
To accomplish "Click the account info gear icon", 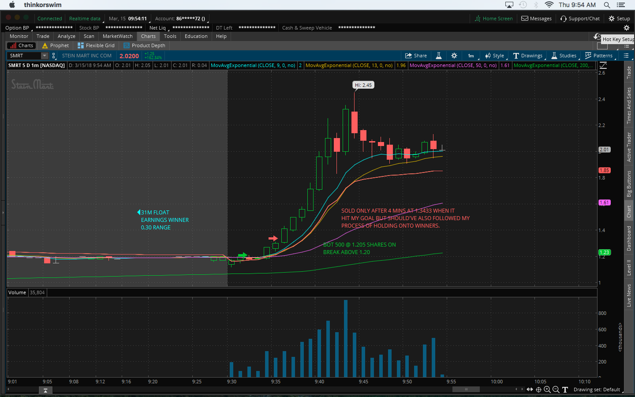I will tap(626, 28).
